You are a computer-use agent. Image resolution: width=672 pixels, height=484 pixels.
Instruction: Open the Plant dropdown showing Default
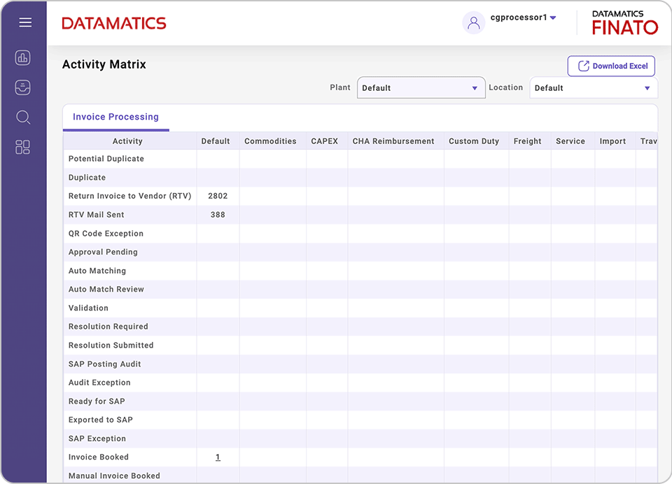(420, 87)
